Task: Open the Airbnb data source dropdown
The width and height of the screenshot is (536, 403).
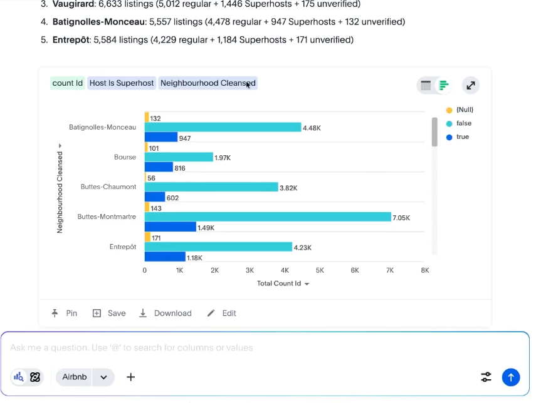Action: click(103, 377)
